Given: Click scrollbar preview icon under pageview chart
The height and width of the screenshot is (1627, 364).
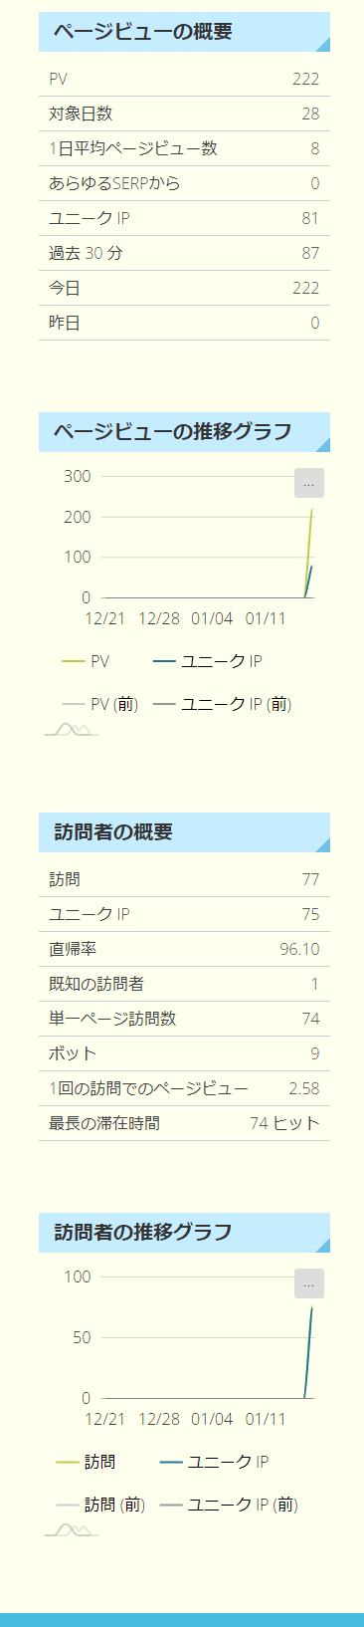Looking at the screenshot, I should [72, 730].
